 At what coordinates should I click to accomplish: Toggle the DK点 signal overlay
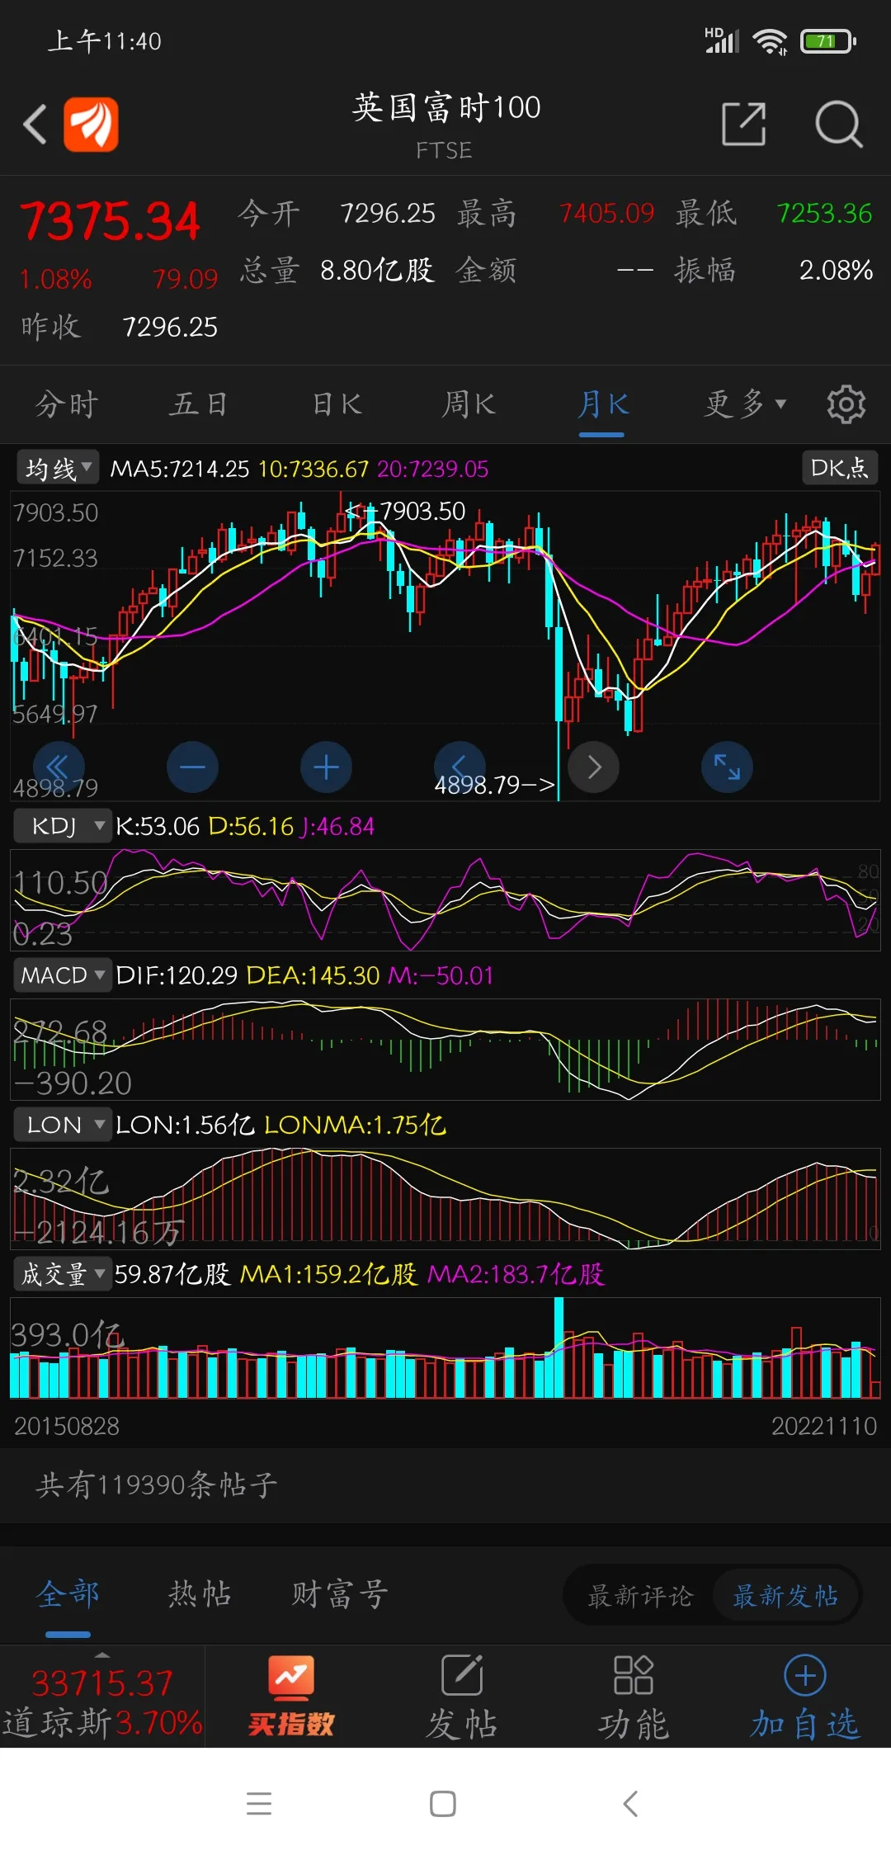839,468
